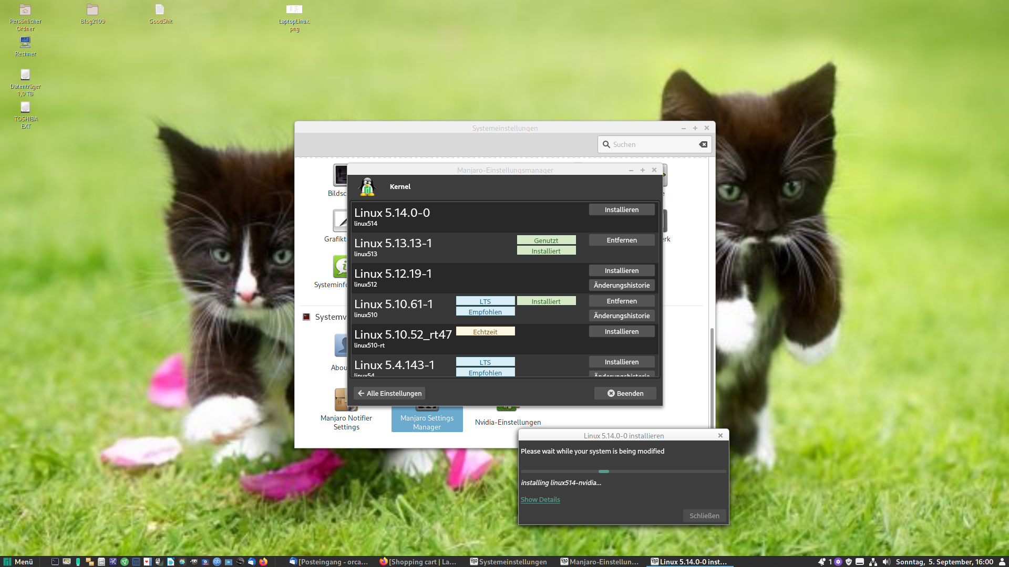Open the Menü start button in the panel

19,562
